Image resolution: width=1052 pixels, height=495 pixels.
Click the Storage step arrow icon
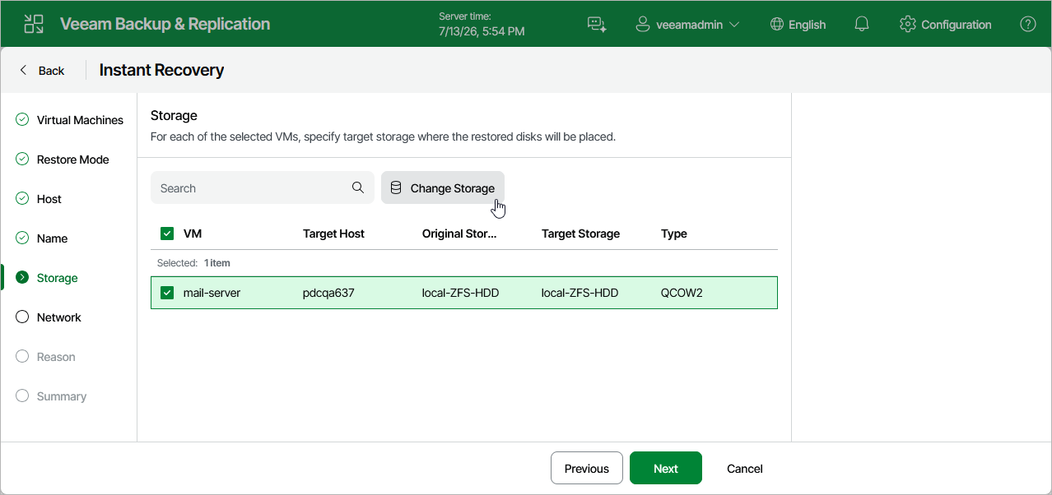tap(22, 278)
